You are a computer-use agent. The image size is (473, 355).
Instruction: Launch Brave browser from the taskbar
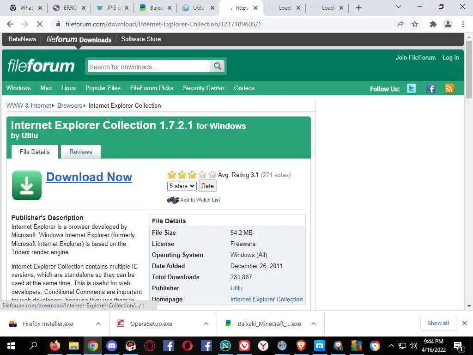pyautogui.click(x=301, y=346)
